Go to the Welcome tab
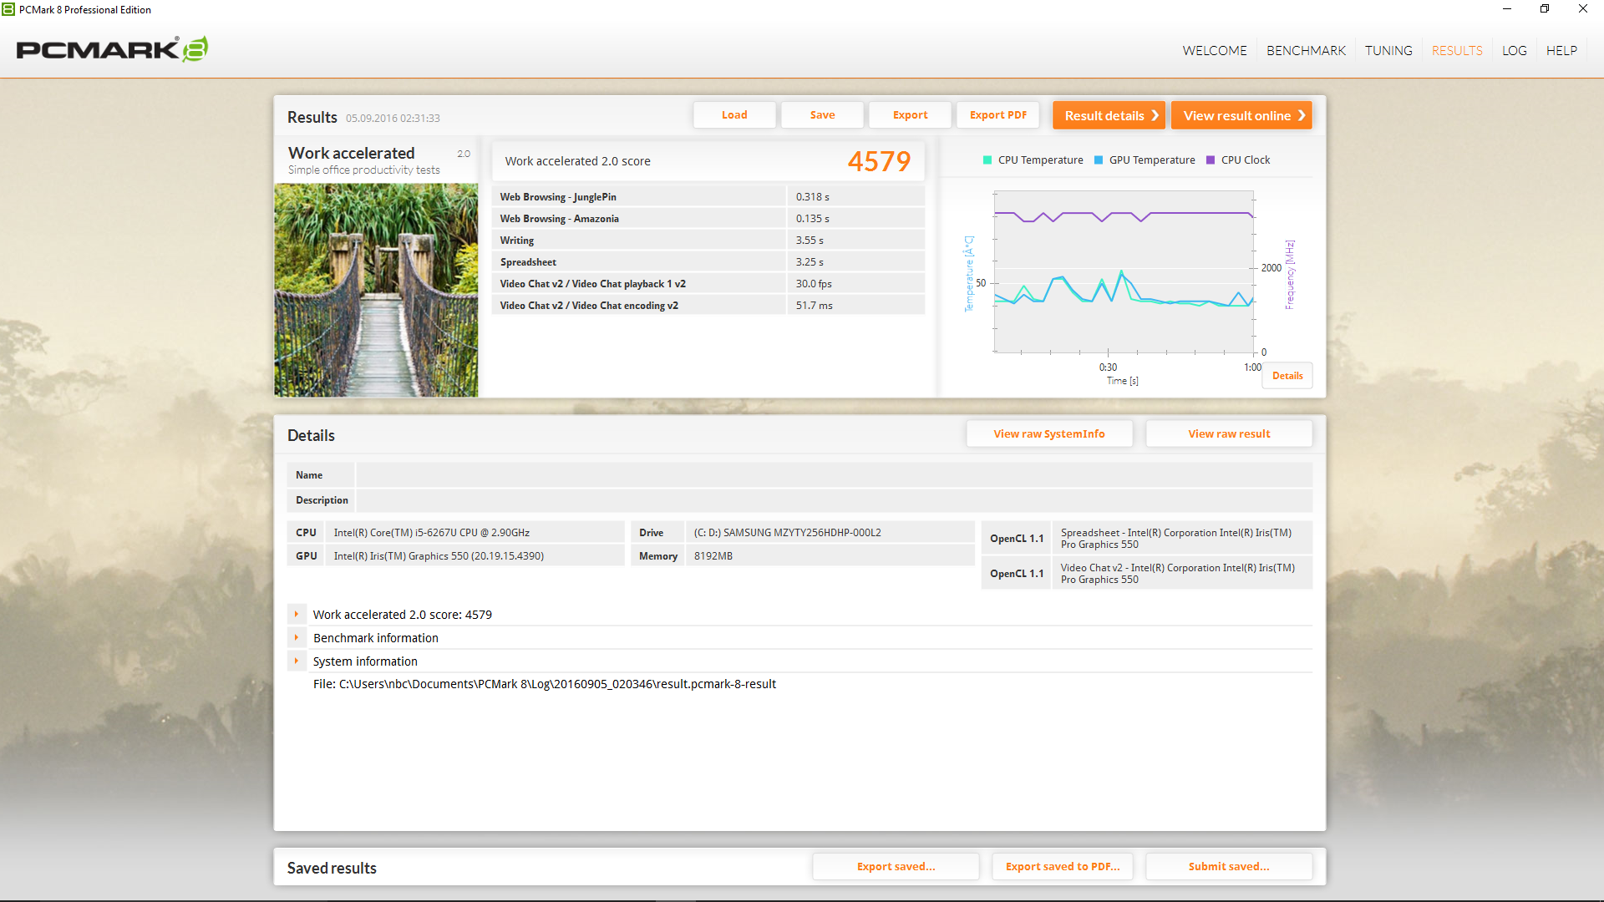The width and height of the screenshot is (1604, 902). pos(1214,51)
